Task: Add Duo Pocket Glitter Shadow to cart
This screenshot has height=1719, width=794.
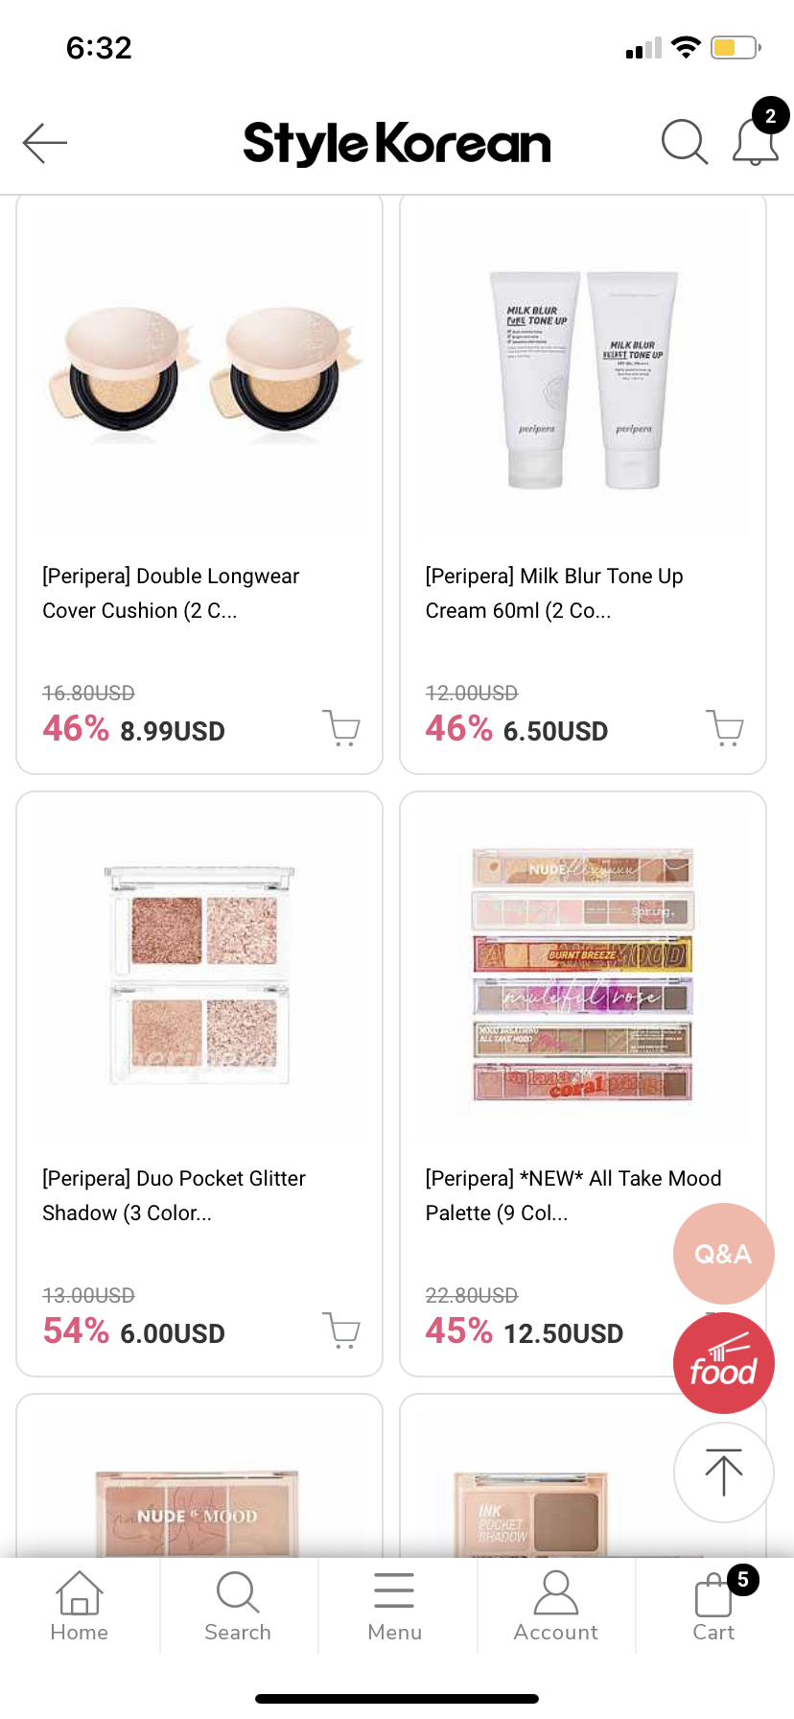Action: (341, 1330)
